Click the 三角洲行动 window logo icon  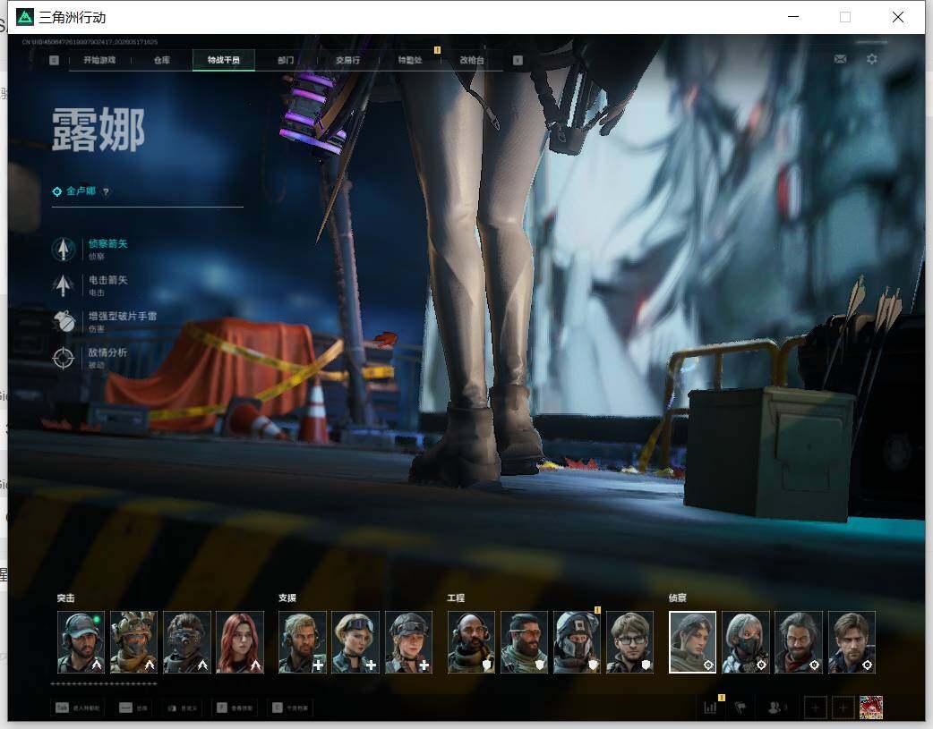[24, 17]
